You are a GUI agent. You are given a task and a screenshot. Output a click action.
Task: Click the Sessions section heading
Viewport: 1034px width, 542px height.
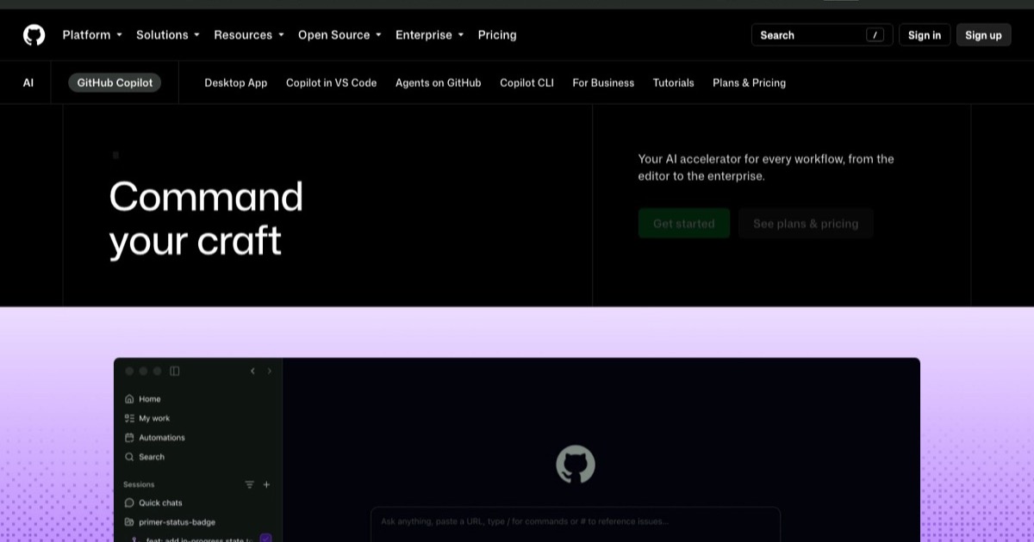point(139,484)
